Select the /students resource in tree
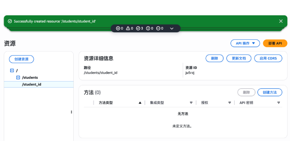This screenshot has height=162, width=290. pos(30,77)
